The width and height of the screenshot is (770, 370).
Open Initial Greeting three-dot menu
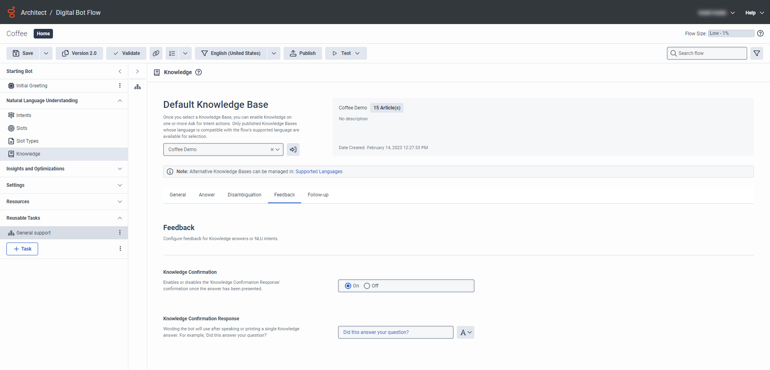(x=120, y=86)
